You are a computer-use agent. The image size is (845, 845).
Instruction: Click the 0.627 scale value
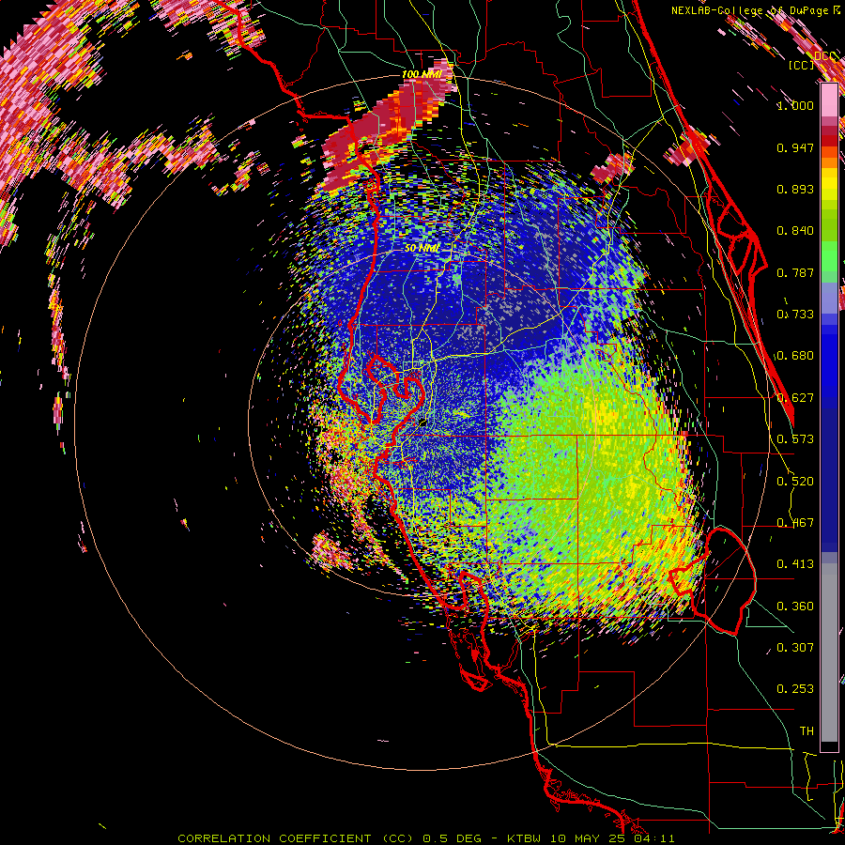point(795,398)
